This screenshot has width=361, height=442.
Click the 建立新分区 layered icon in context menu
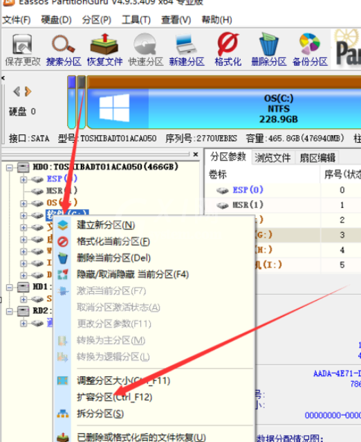pos(63,225)
